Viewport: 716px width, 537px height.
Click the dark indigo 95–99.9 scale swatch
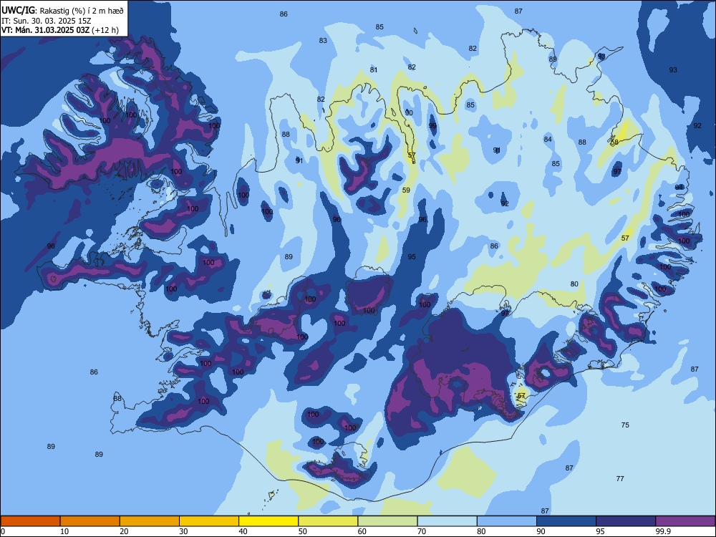click(626, 521)
